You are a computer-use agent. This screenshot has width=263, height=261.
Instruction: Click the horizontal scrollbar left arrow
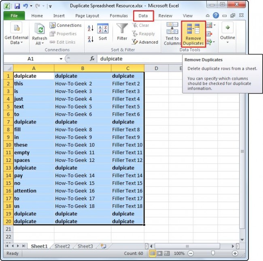[x=151, y=246]
